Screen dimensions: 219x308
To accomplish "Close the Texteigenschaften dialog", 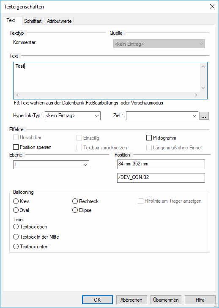I will [x=212, y=6].
